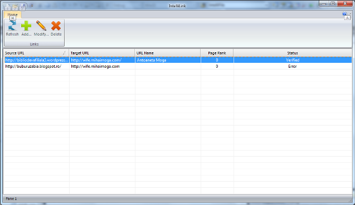Image resolution: width=355 pixels, height=205 pixels.
Task: Click Page Rank 0 in Error row
Action: [x=217, y=66]
